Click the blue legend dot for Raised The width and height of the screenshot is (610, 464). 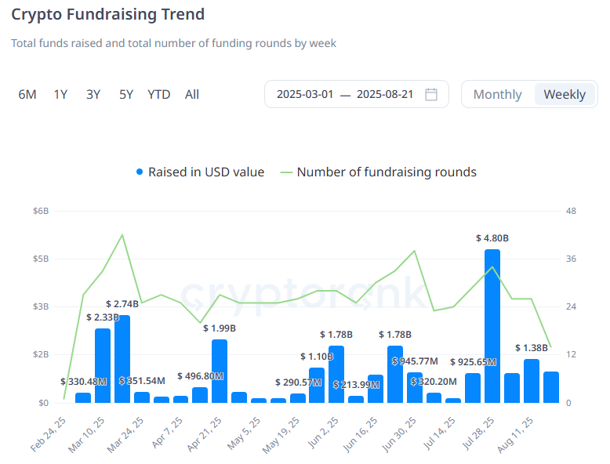pos(140,172)
